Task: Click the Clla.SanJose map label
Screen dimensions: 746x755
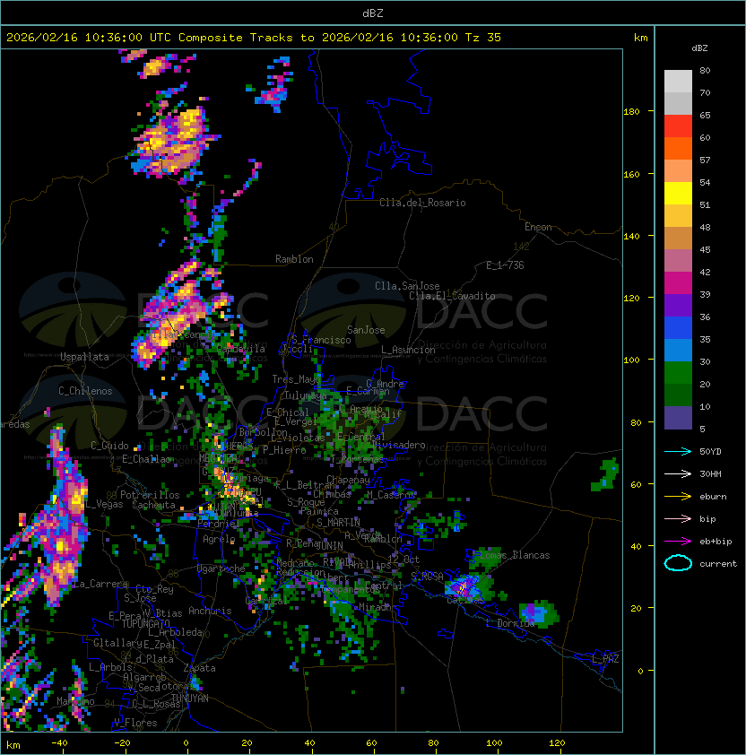Action: click(x=407, y=286)
